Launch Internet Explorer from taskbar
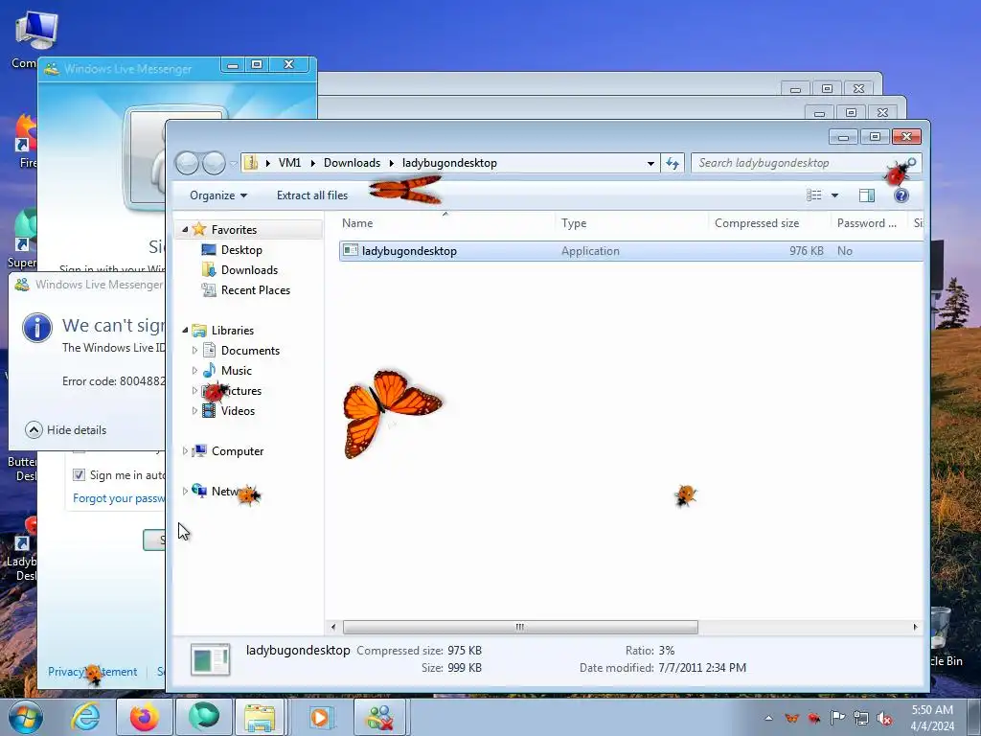Image resolution: width=981 pixels, height=736 pixels. (x=85, y=717)
